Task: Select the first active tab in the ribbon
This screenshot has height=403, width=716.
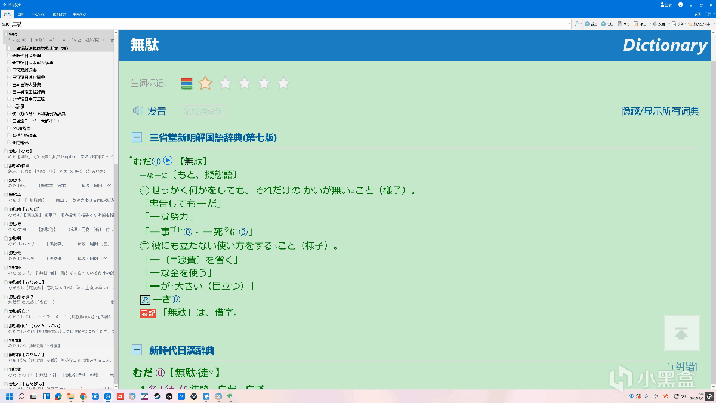Action: tap(7, 14)
